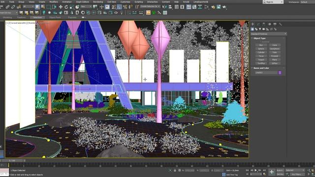Open the Modify command panel tab

point(258,24)
